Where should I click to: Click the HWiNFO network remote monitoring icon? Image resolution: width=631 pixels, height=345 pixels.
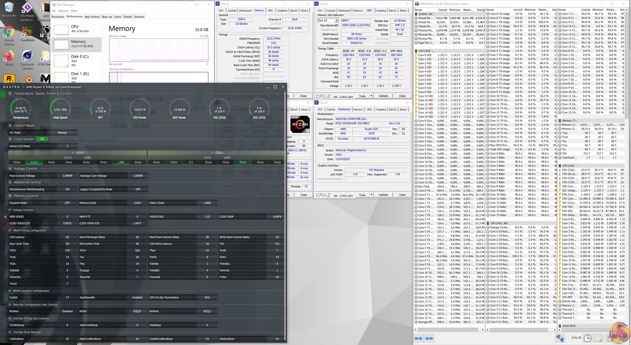point(560,338)
